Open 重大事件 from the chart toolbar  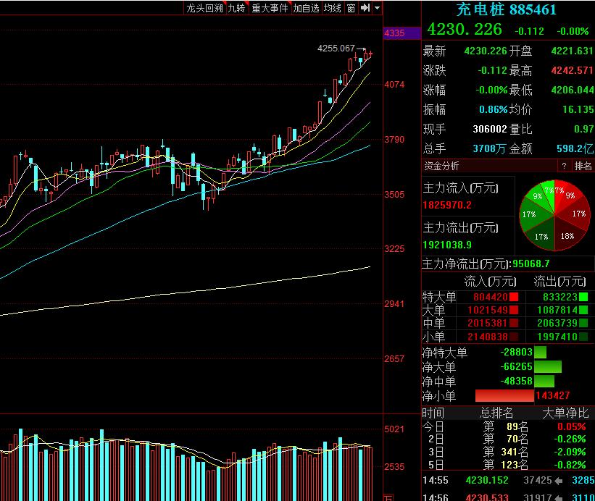click(x=269, y=8)
